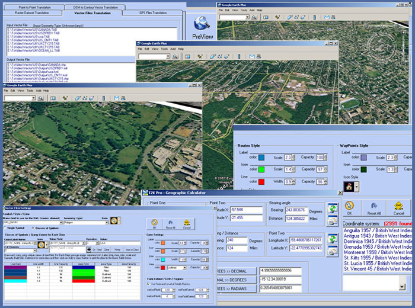Switch to Raster Dataset Translation tab
The height and width of the screenshot is (308, 415).
click(x=32, y=12)
